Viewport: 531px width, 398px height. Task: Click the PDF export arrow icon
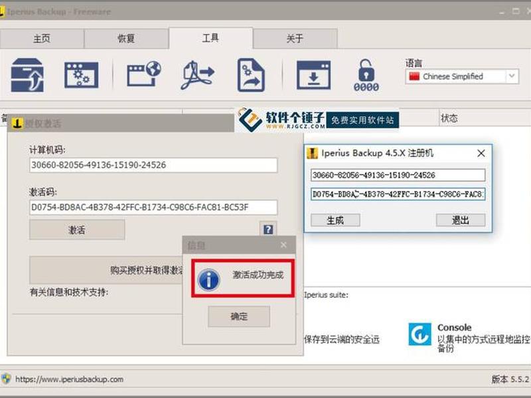coord(198,75)
